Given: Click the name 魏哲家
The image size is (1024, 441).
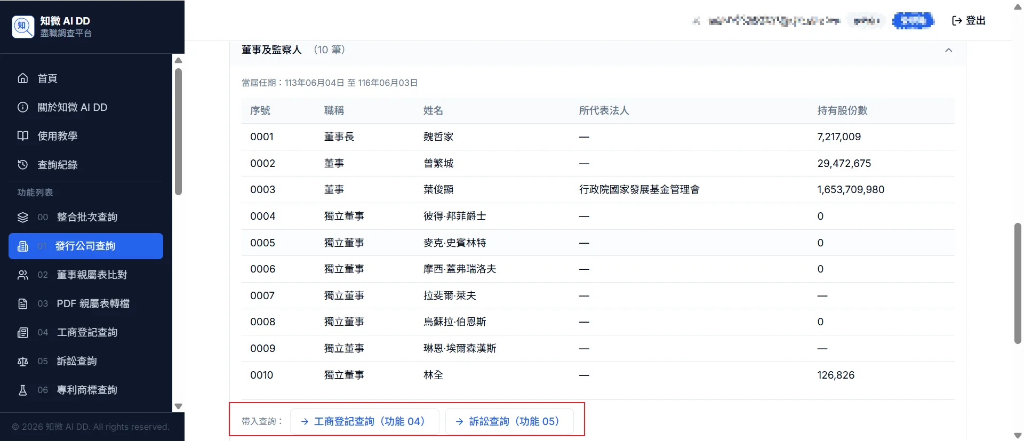Looking at the screenshot, I should pos(438,137).
